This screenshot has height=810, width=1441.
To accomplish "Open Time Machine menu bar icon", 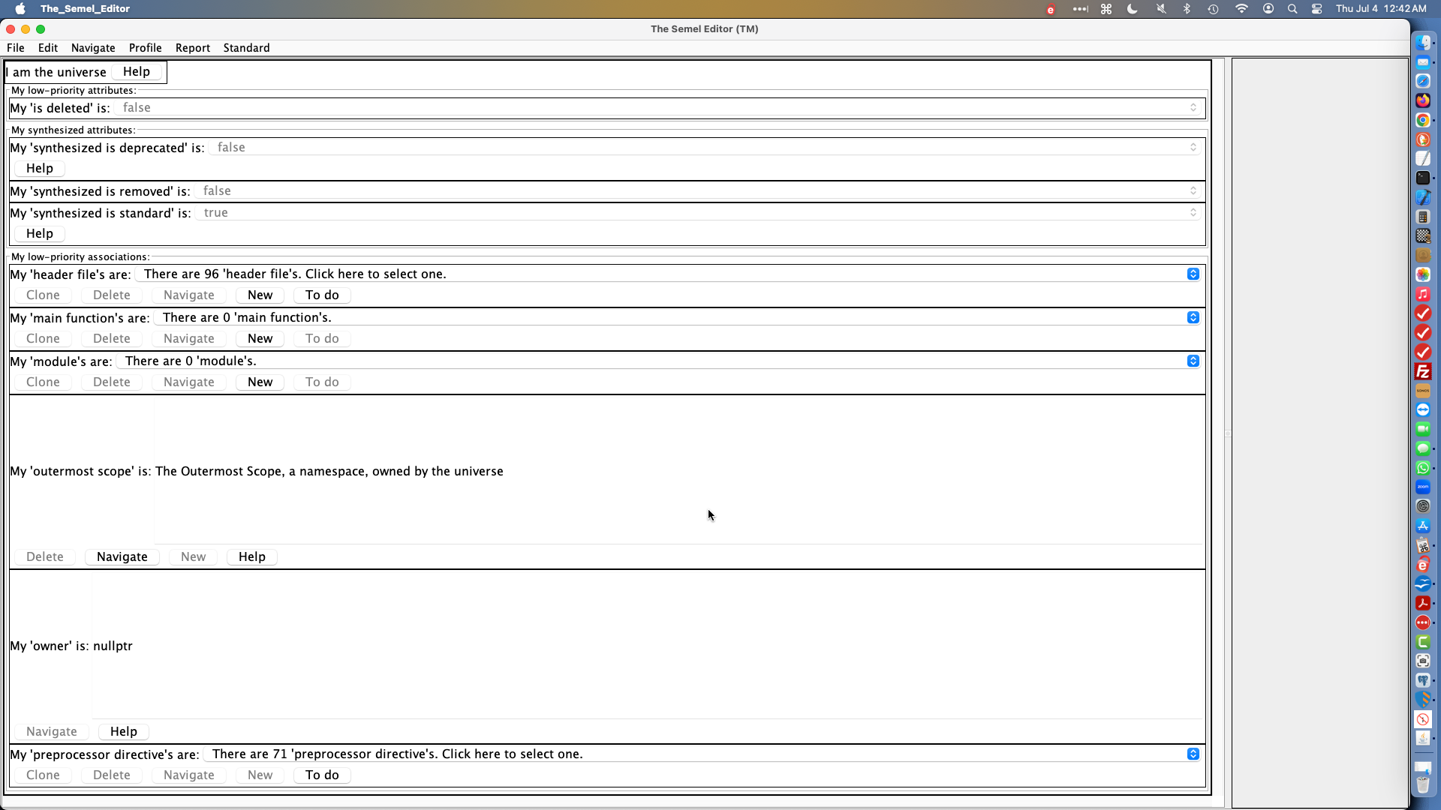I will [1214, 9].
